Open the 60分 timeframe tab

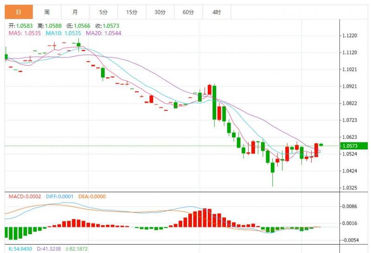(x=188, y=12)
